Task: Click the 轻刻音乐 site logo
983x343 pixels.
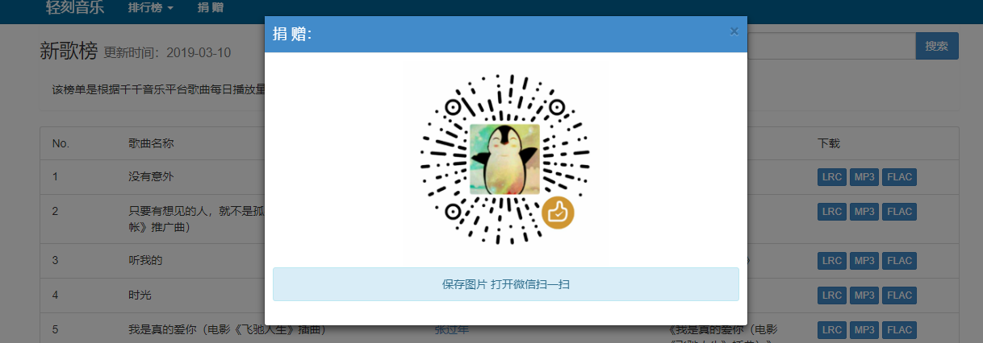Action: coord(75,9)
